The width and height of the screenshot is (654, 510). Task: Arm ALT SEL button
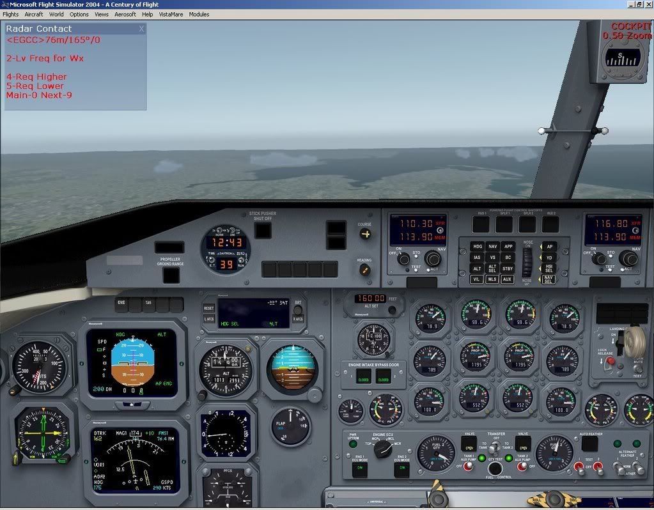point(493,268)
